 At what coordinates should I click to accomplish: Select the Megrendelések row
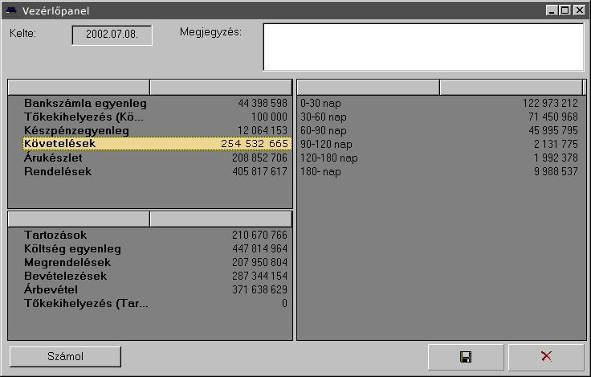150,262
